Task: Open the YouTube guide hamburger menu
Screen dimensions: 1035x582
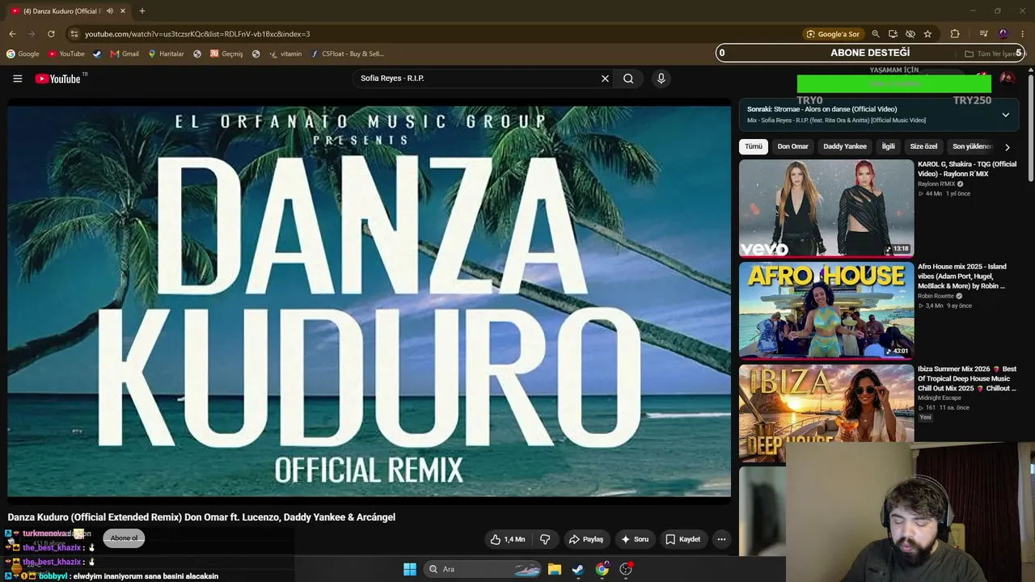Action: tap(17, 78)
